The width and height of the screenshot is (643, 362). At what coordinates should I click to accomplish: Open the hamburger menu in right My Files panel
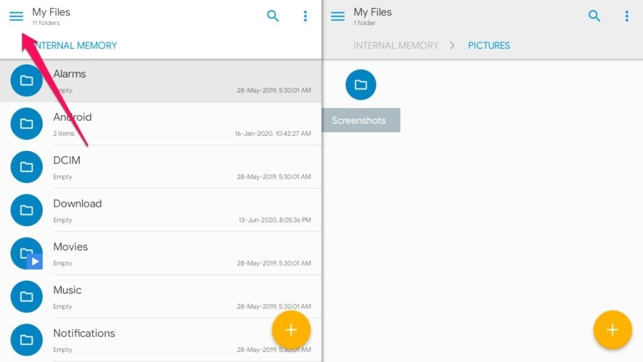pyautogui.click(x=338, y=16)
